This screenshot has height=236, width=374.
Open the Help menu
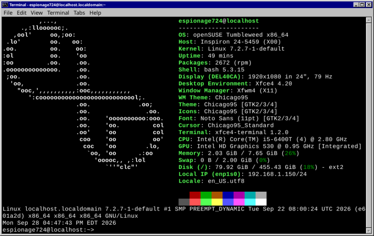95,13
